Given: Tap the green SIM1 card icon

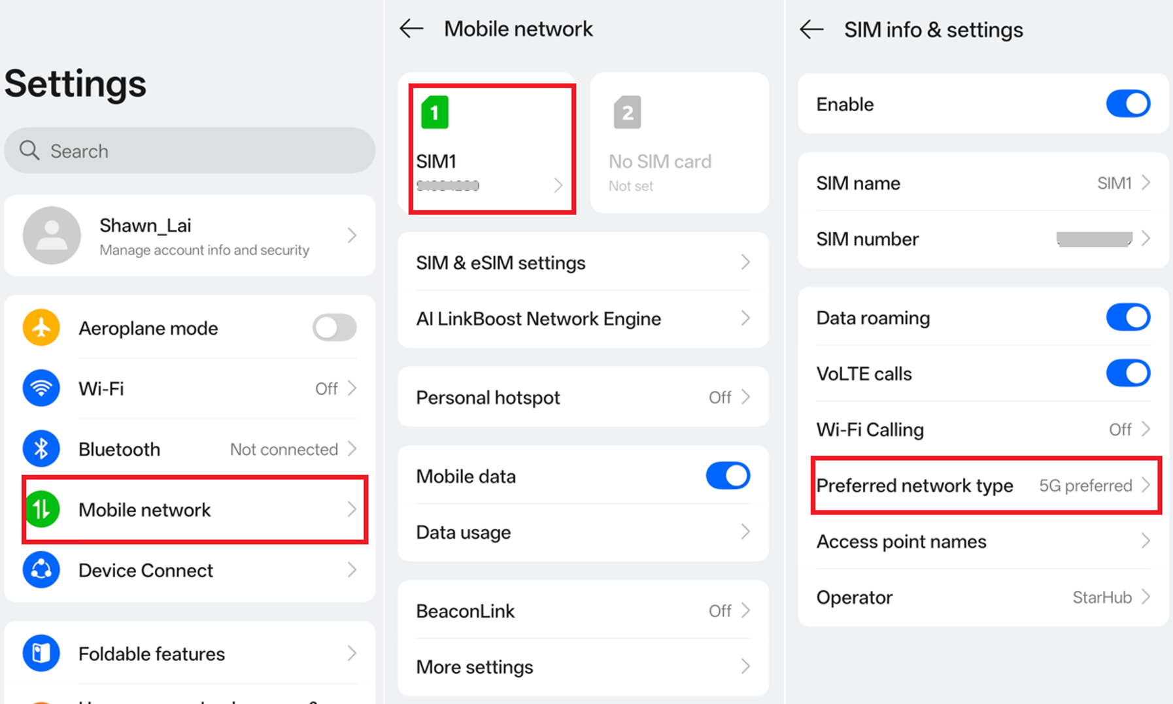Looking at the screenshot, I should coord(434,112).
